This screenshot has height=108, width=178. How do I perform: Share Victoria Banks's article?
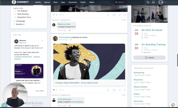click(108, 90)
